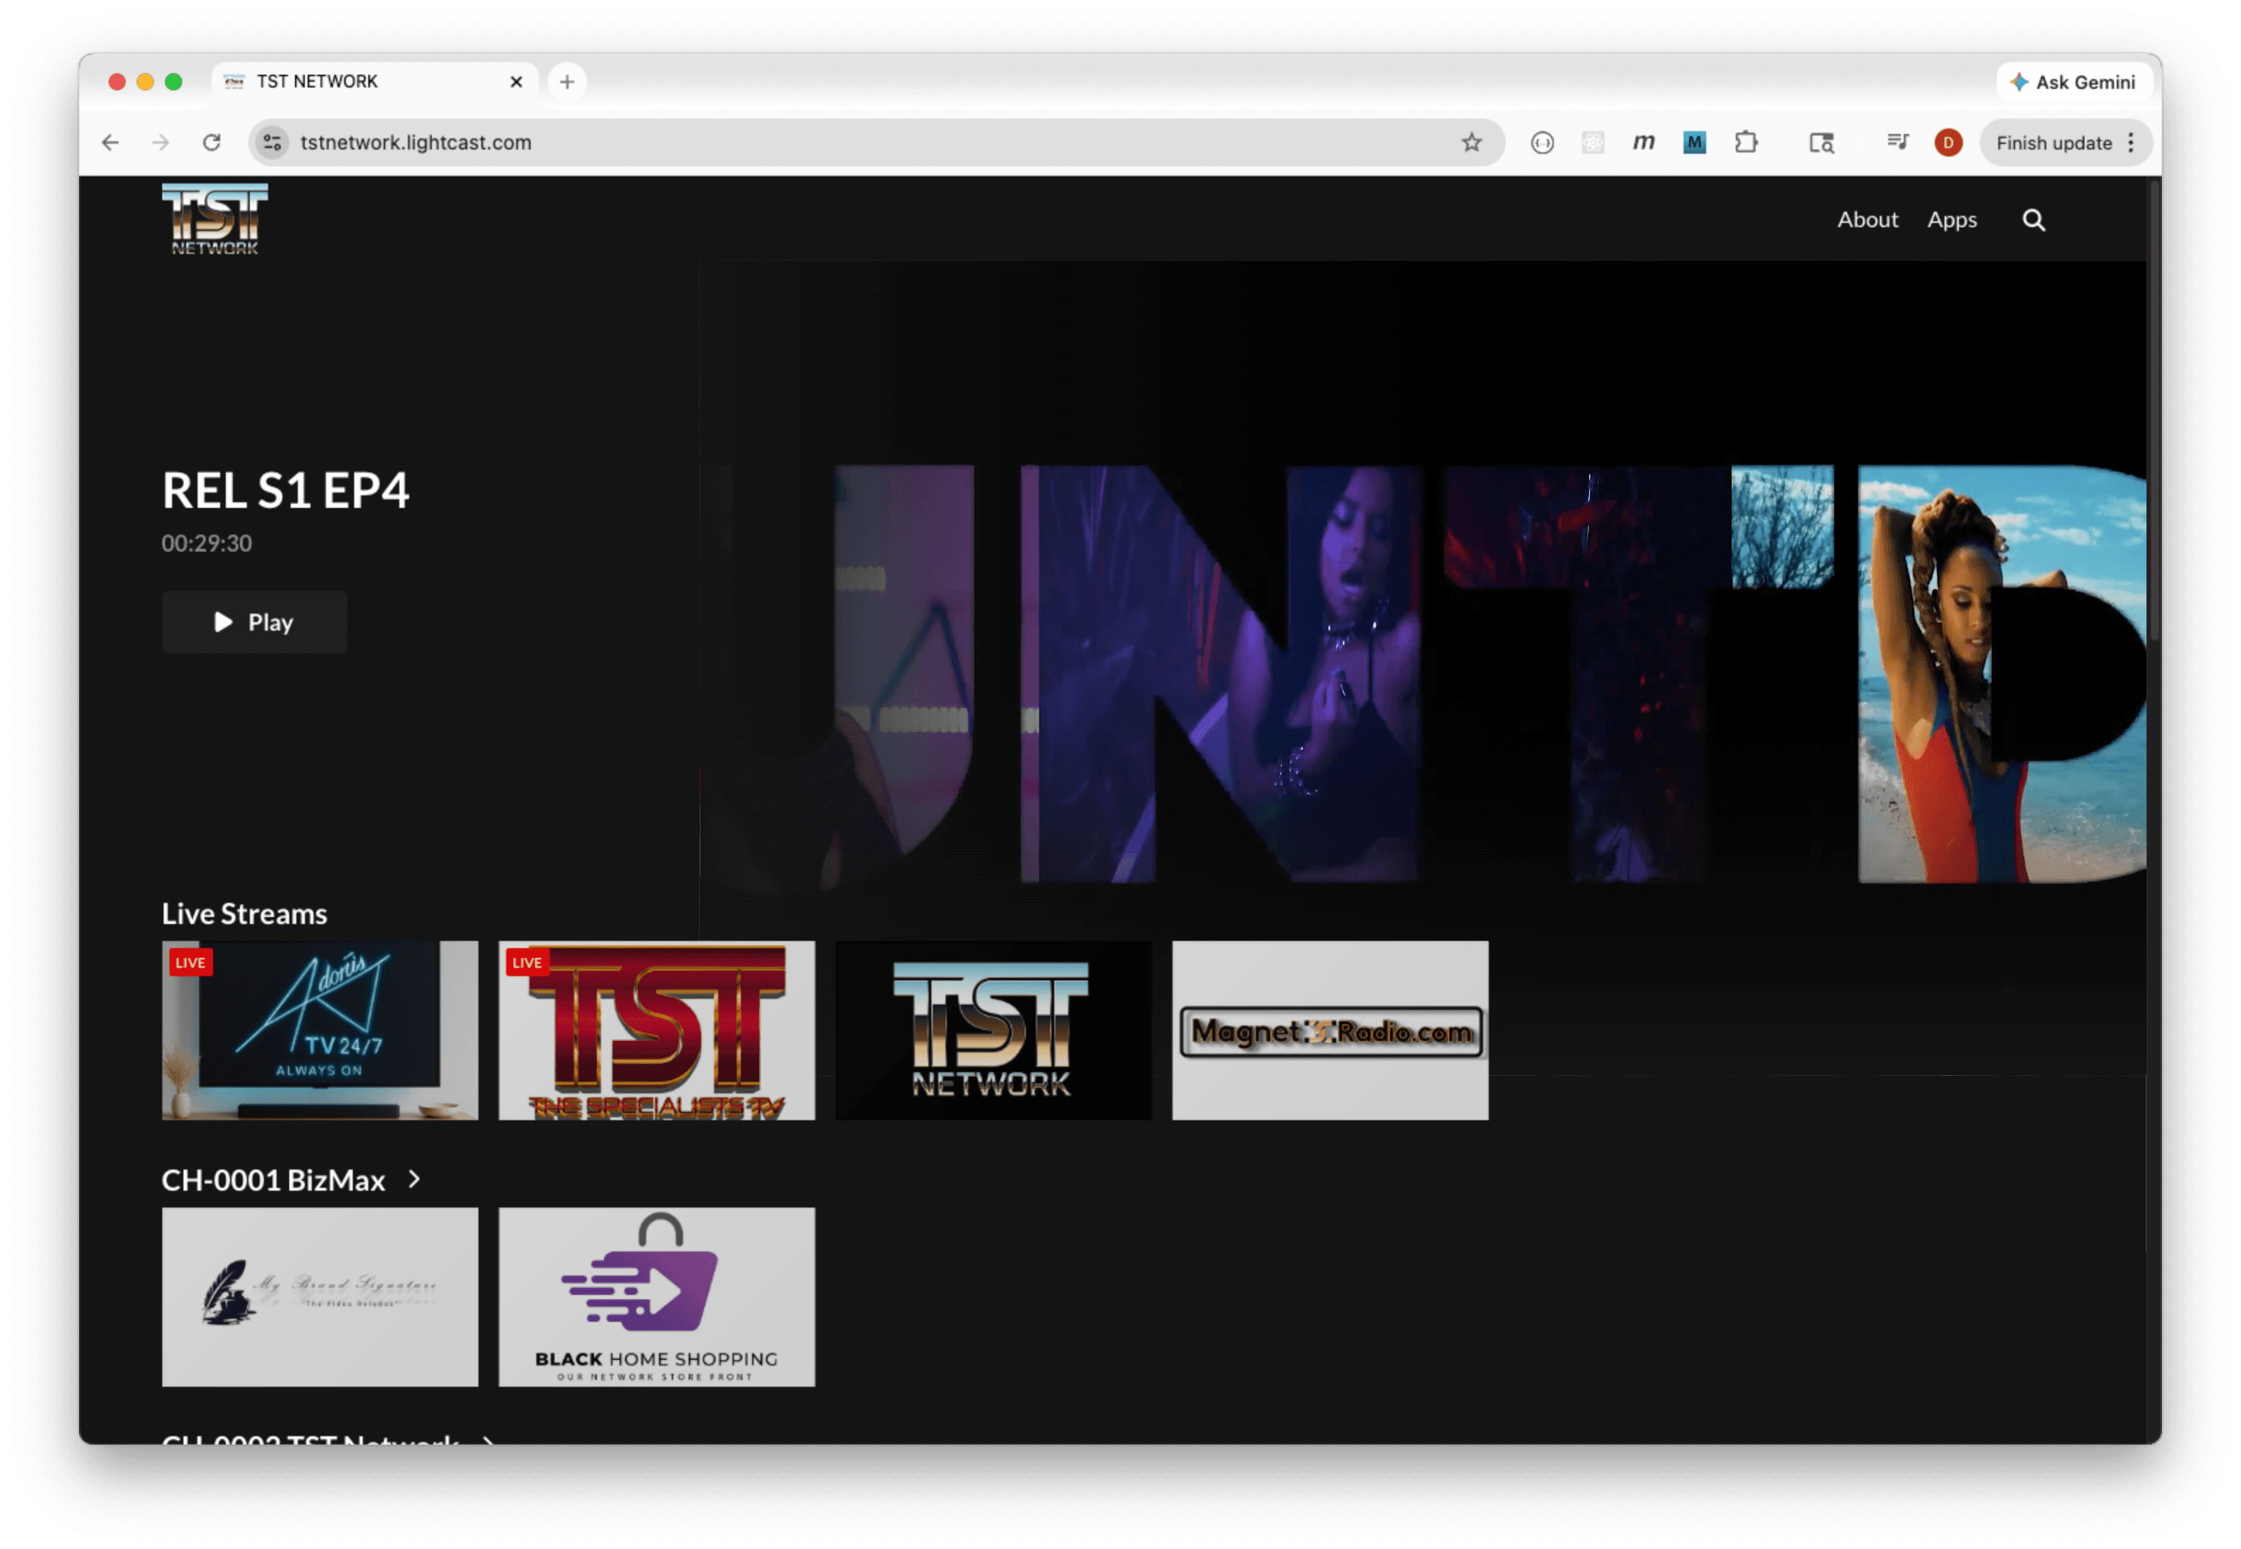Expand CH-0001 BizMax category chevron
Viewport: 2241px width, 1549px height.
point(415,1179)
